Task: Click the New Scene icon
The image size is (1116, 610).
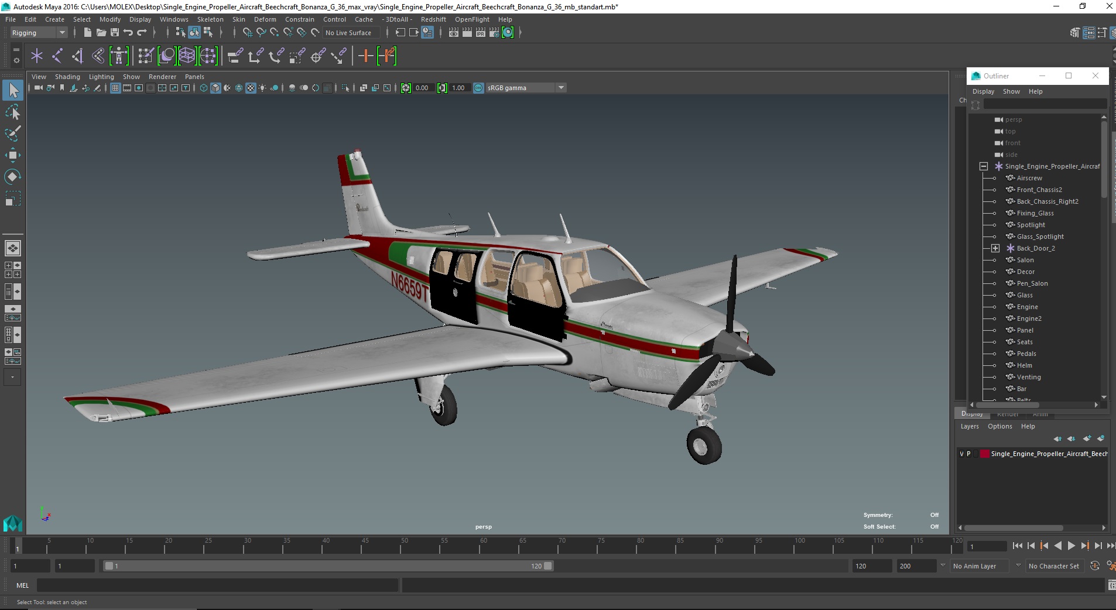Action: coord(88,33)
